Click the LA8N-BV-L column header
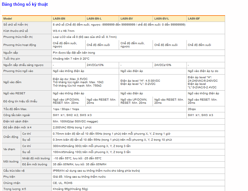This screenshot has width=248, height=191. (162, 19)
